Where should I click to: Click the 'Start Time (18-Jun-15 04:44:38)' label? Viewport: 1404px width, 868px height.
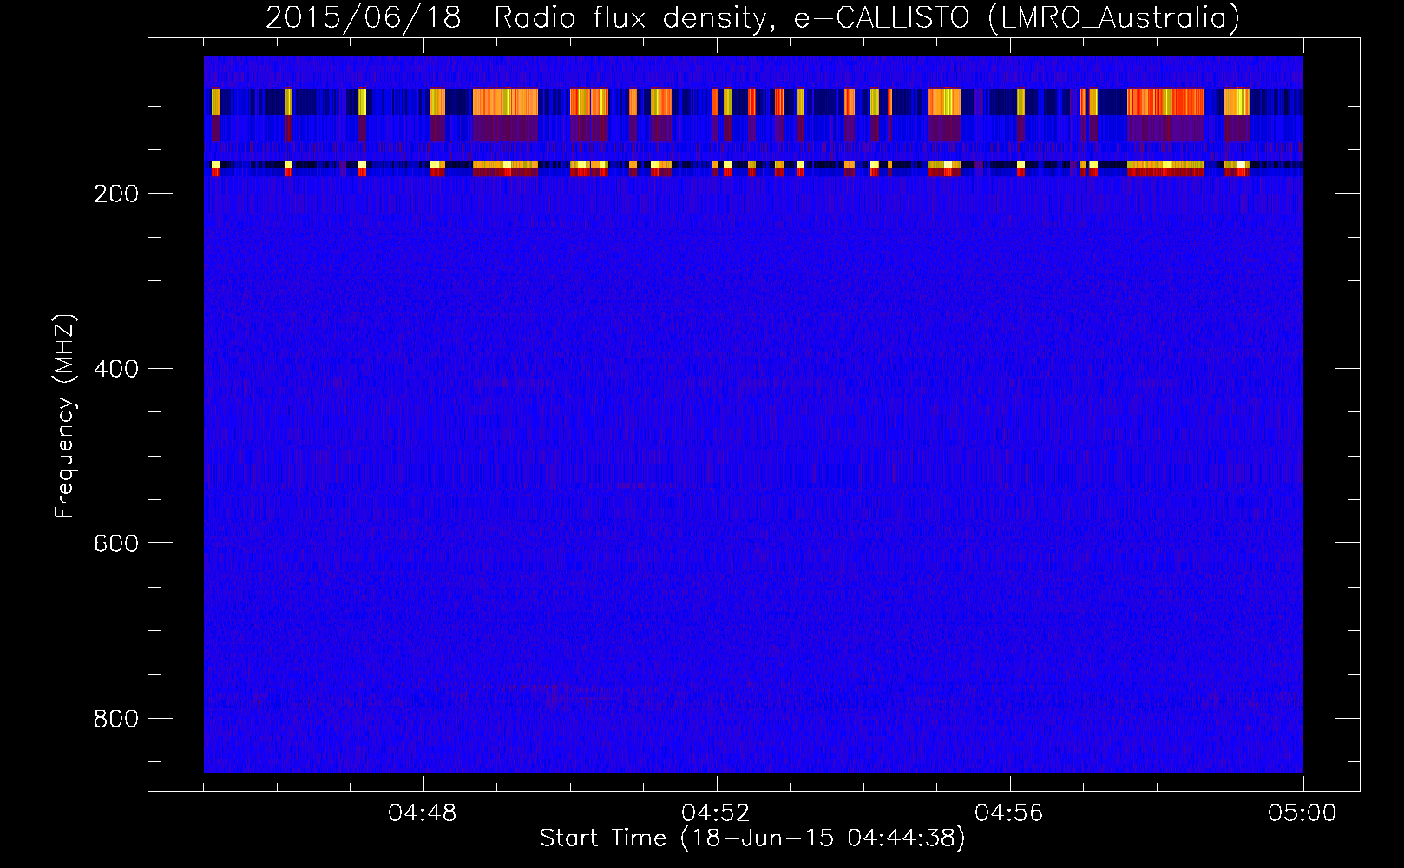click(752, 838)
